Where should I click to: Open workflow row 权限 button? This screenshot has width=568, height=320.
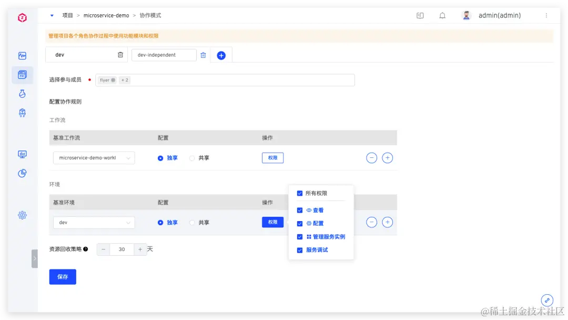click(273, 158)
